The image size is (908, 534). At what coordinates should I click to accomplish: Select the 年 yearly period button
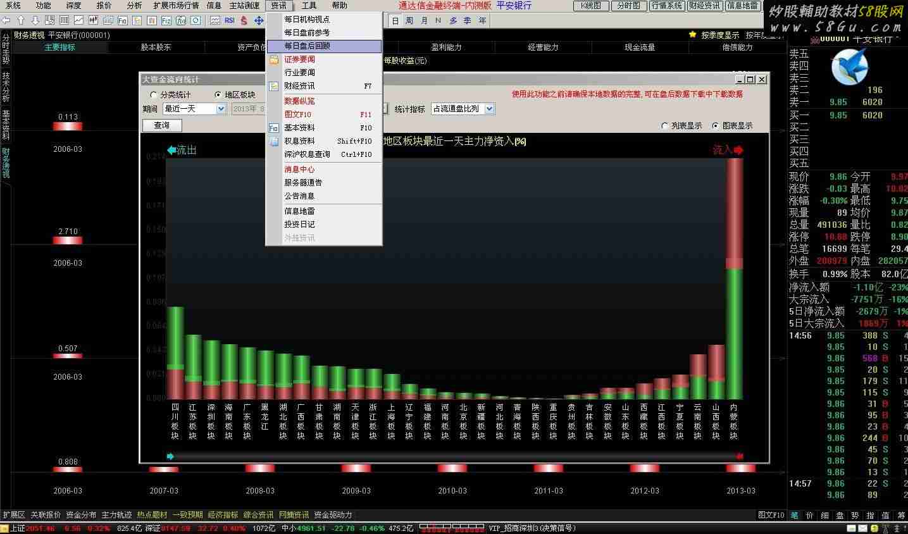tap(483, 21)
